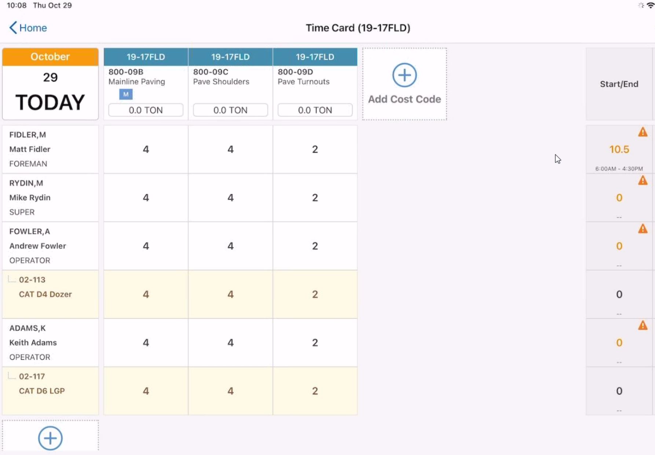Click Matt Fidler's 4 hours under Mainline Paving
This screenshot has height=455, width=655.
pos(146,149)
